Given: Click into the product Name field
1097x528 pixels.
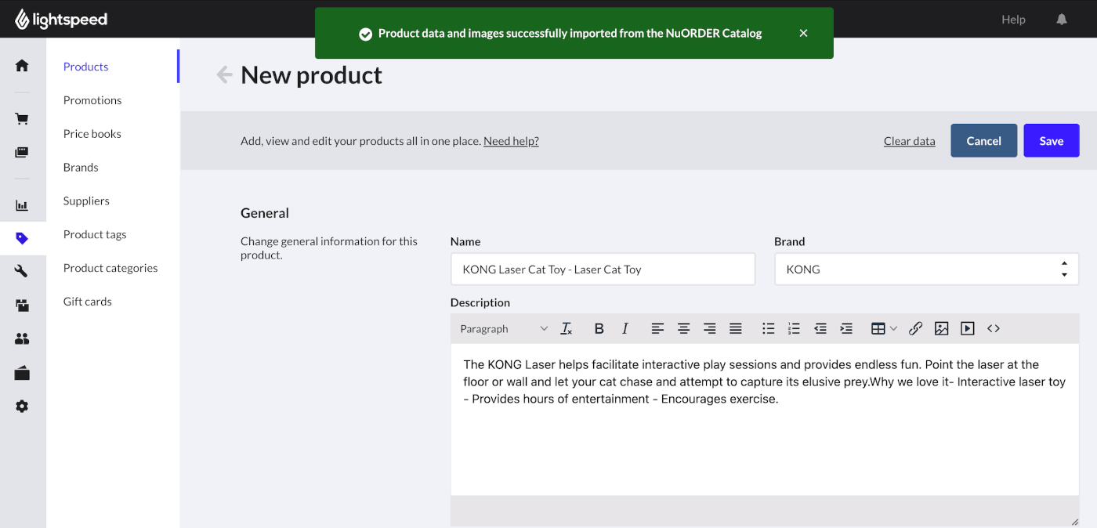Looking at the screenshot, I should 602,269.
